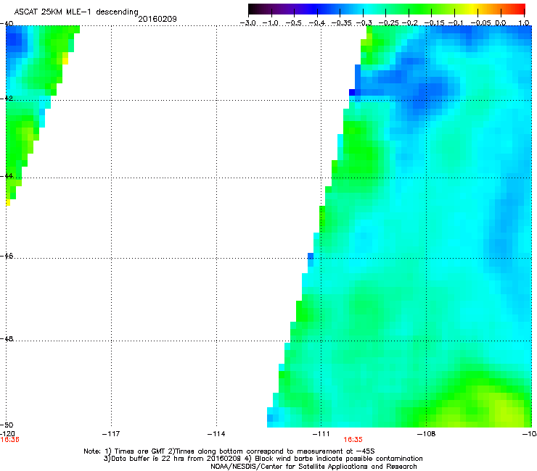Select the color scale value "-0.05"
The height and width of the screenshot is (471, 537).
click(x=481, y=23)
